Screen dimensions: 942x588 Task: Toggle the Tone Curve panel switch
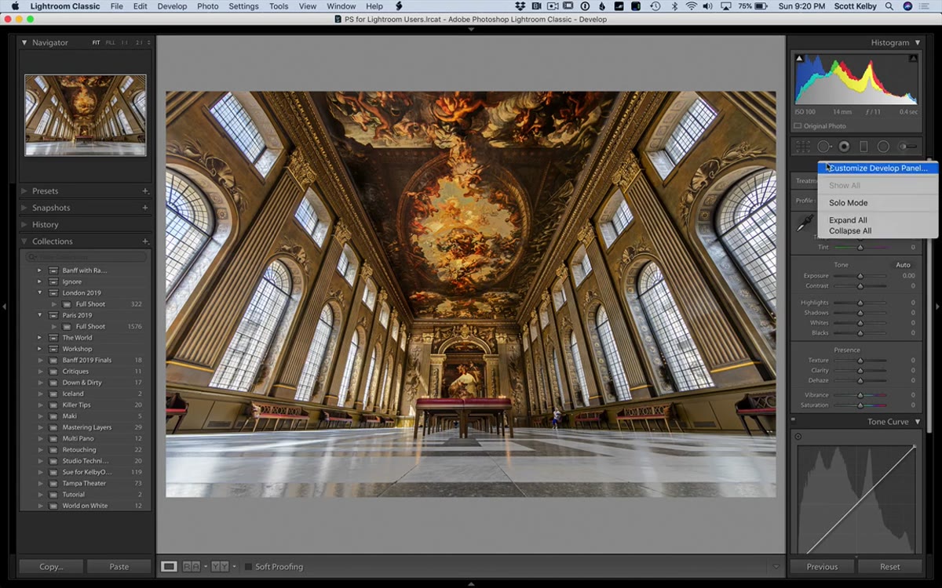pos(793,422)
